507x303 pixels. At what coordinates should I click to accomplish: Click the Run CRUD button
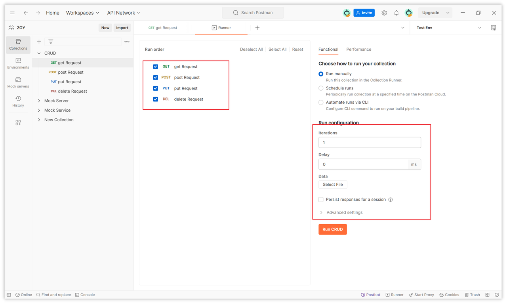point(333,229)
